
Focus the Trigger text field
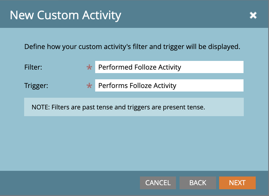(x=169, y=86)
